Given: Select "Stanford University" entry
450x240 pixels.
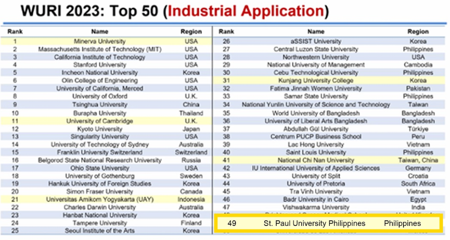Looking at the screenshot, I should [100, 65].
